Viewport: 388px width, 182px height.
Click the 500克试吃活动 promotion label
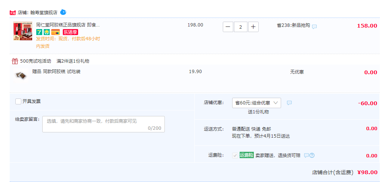[36, 61]
